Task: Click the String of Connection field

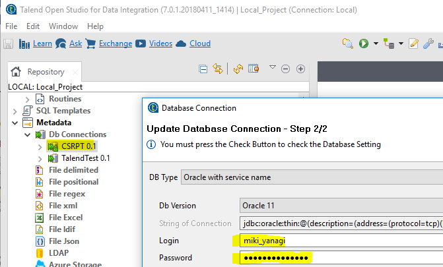Action: coord(341,223)
